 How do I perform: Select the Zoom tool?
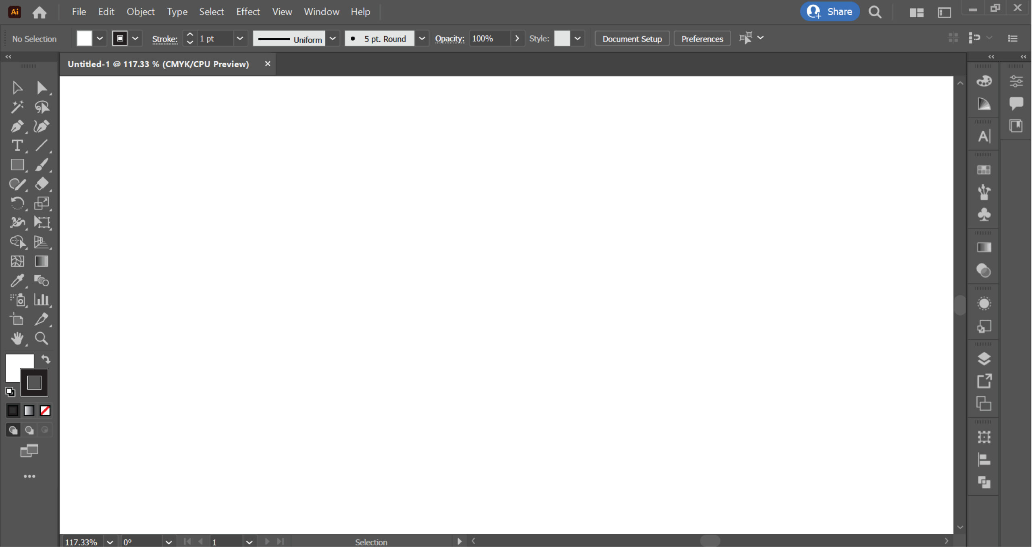42,338
